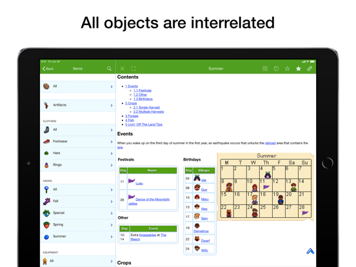Image resolution: width=356 pixels, height=267 pixels.
Task: Open Gus villager link
Action: click(204, 190)
